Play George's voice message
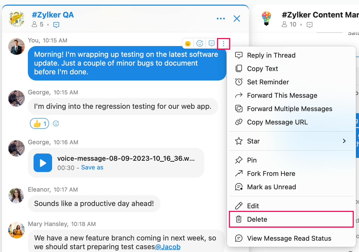 click(43, 163)
